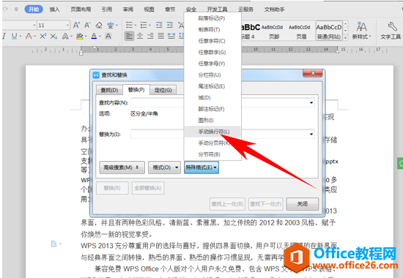Switch to the Find (查找) tab
The height and width of the screenshot is (278, 403).
109,90
